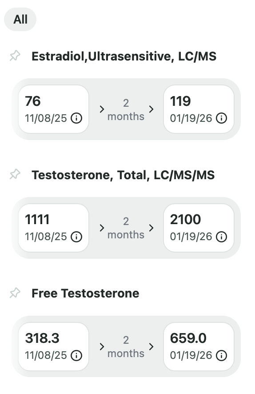255x394 pixels.
Task: Click right chevron in Total Testosterone row
Action: point(151,228)
